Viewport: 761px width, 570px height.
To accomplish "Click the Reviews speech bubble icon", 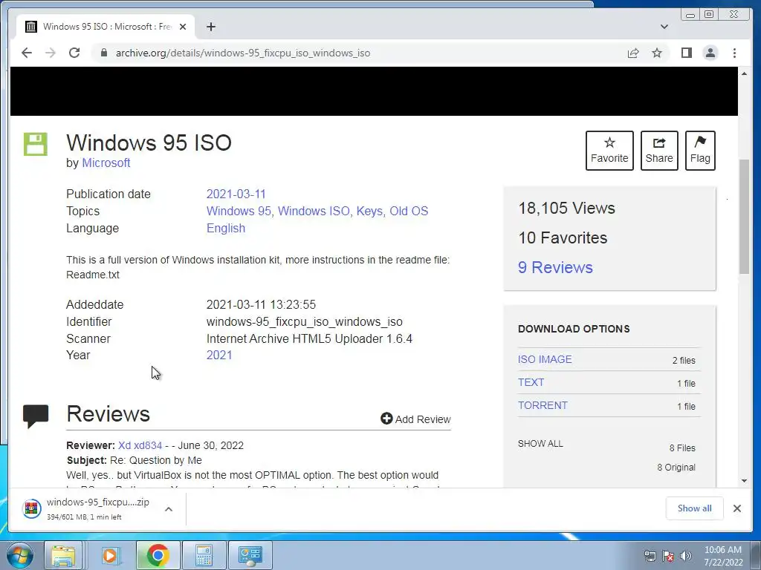I will (36, 416).
